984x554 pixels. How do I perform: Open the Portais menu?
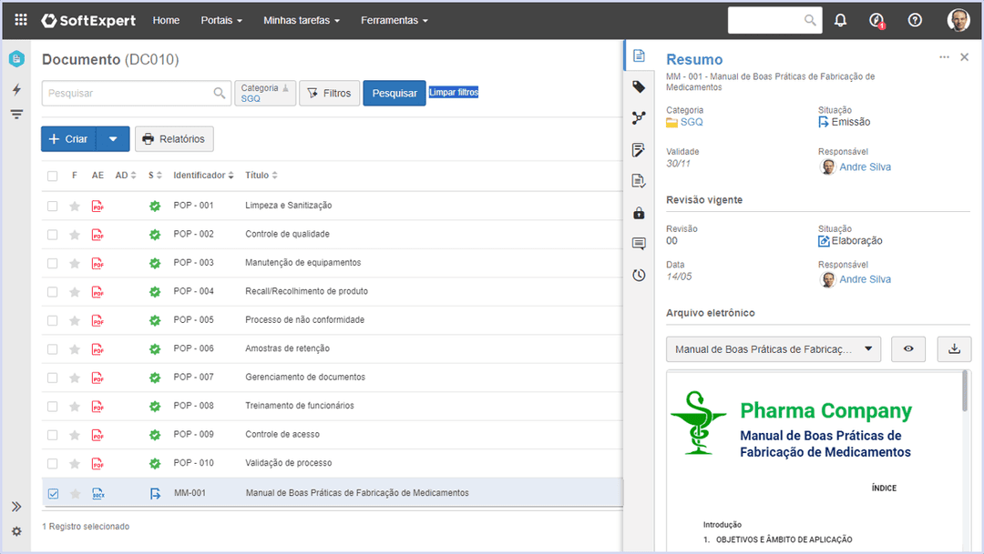point(220,21)
